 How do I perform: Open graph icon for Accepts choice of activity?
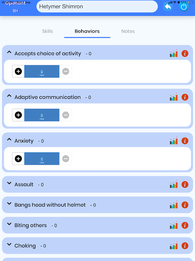[174, 54]
